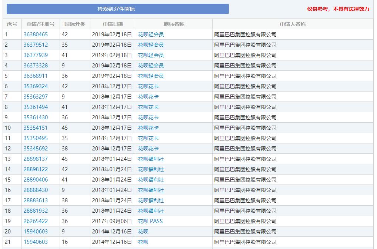Image resolution: width=377 pixels, height=249 pixels.
Task: Click 花呗花卡 trademark in row 7
Action: [148, 97]
